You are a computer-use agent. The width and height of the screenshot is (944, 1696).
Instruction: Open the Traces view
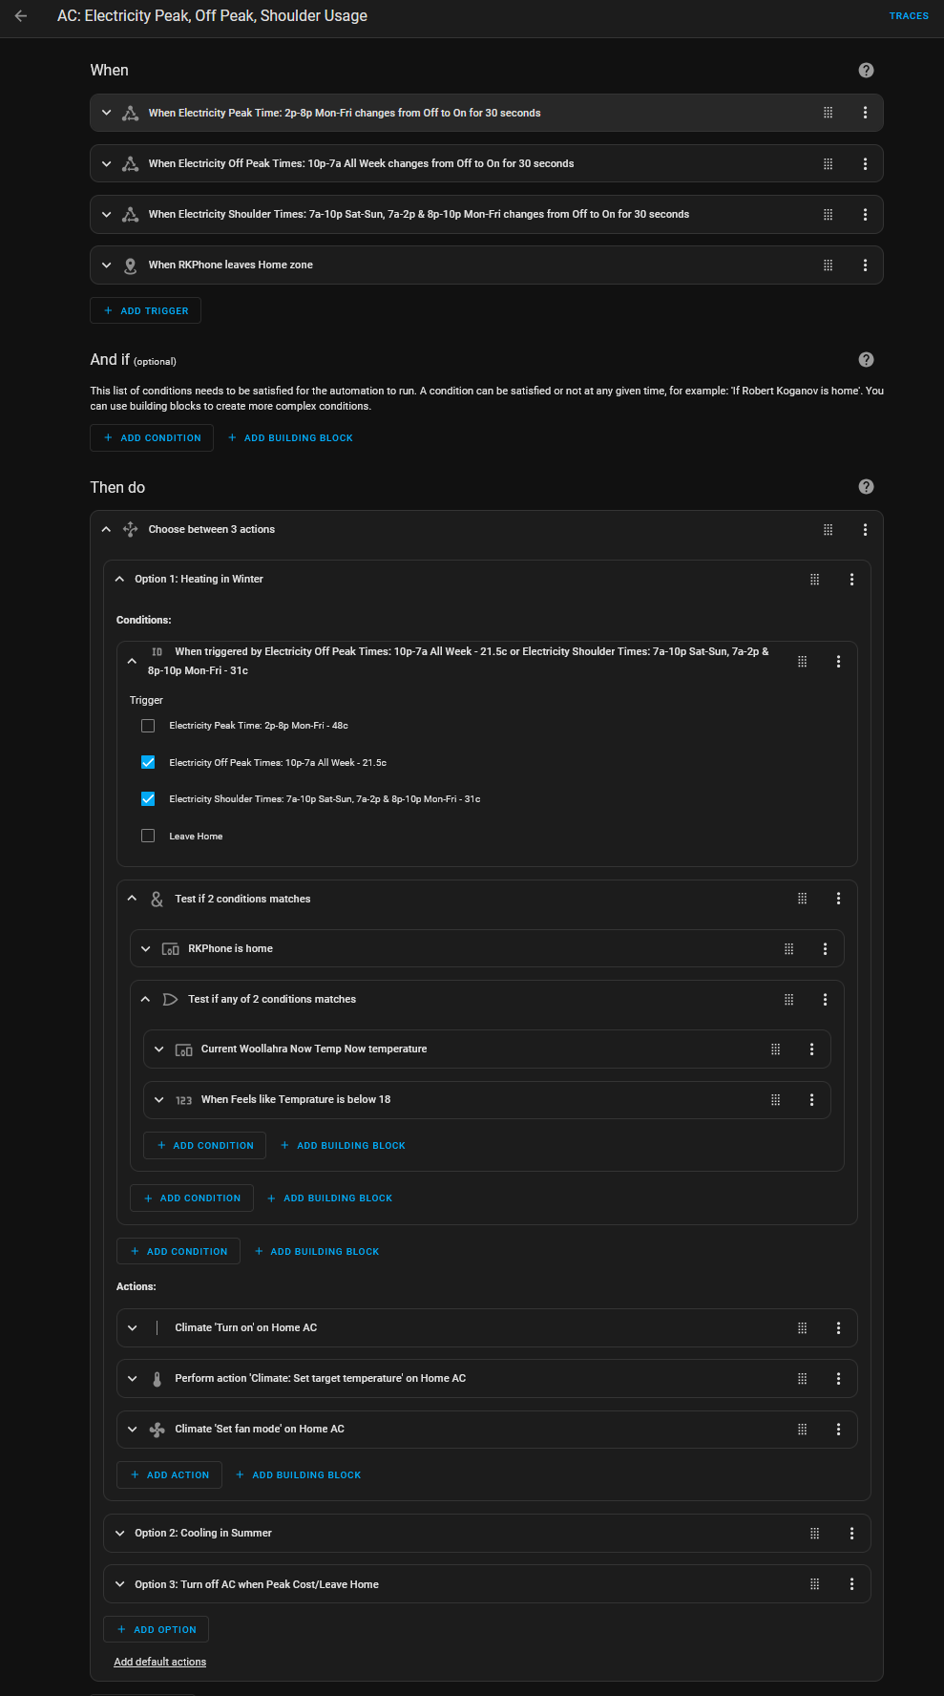click(908, 16)
